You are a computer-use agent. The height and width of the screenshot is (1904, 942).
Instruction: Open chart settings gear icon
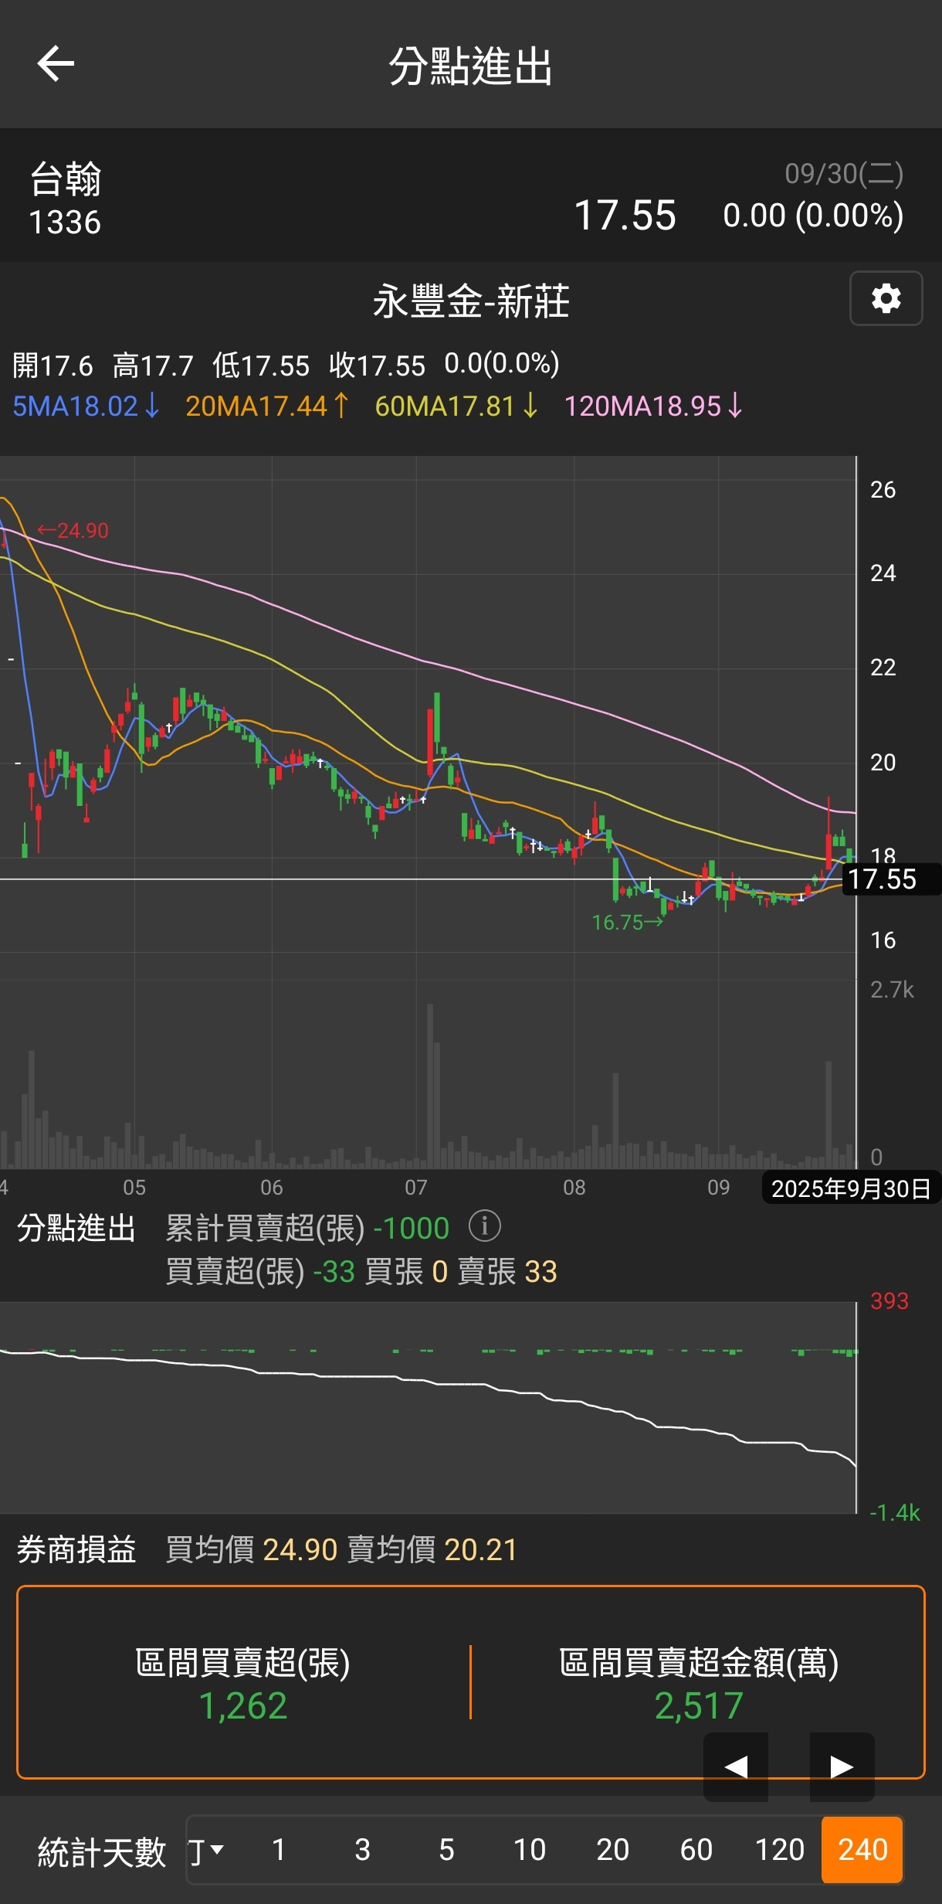886,298
